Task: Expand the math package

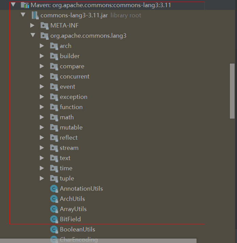Action: click(x=42, y=117)
